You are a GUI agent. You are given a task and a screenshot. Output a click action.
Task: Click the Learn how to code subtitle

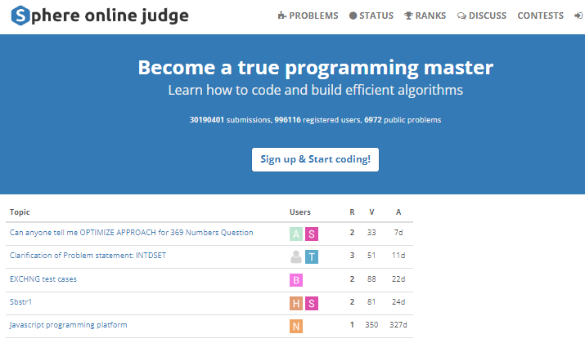pyautogui.click(x=315, y=90)
